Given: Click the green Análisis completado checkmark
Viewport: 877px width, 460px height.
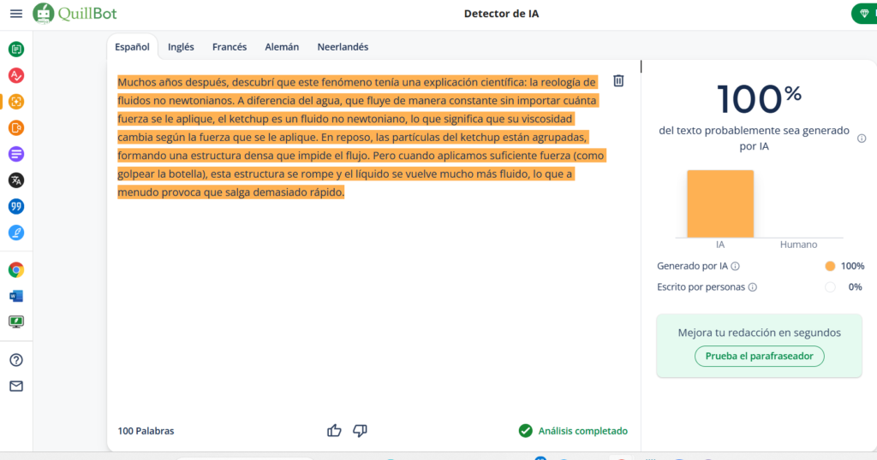Looking at the screenshot, I should click(x=525, y=430).
